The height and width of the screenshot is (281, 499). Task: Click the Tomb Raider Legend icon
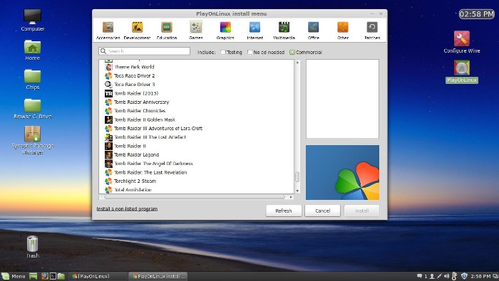[x=108, y=155]
